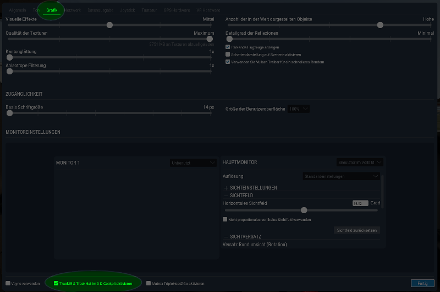Enable Matrox TripleHead2Go checkbox
The image size is (440, 292).
148,283
